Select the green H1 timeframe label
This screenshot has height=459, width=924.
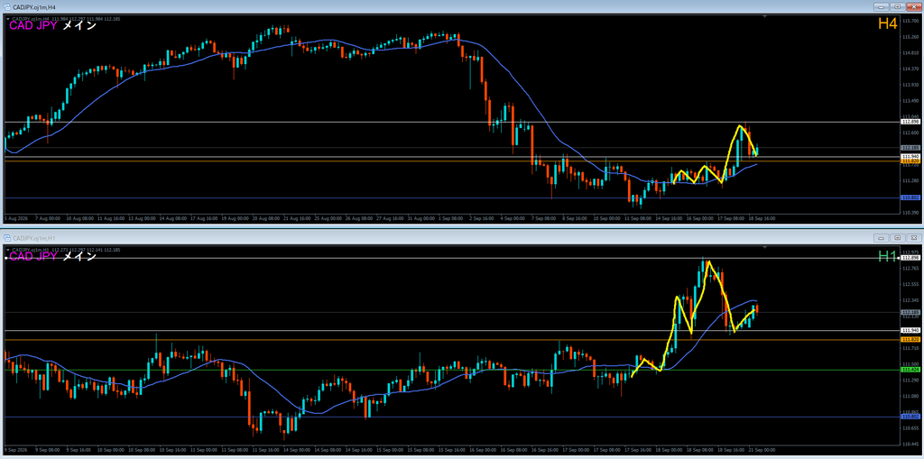(x=887, y=256)
